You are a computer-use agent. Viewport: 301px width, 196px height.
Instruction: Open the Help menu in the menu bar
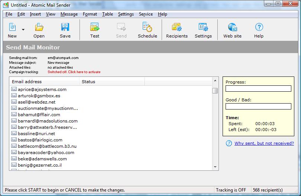click(162, 14)
